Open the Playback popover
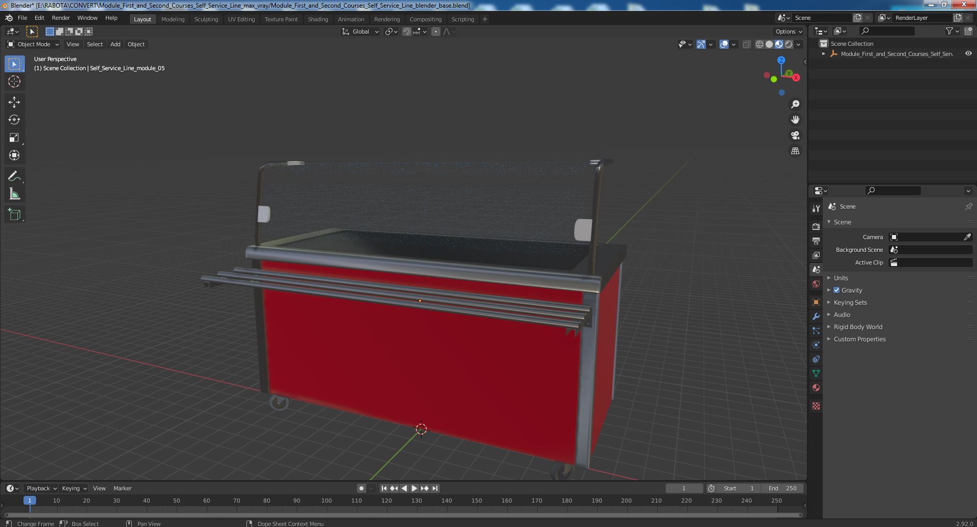The width and height of the screenshot is (977, 527). click(x=41, y=488)
